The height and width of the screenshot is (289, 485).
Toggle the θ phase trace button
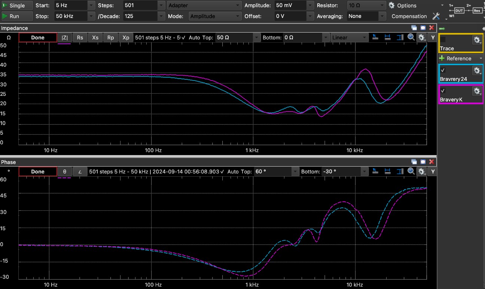tap(65, 171)
